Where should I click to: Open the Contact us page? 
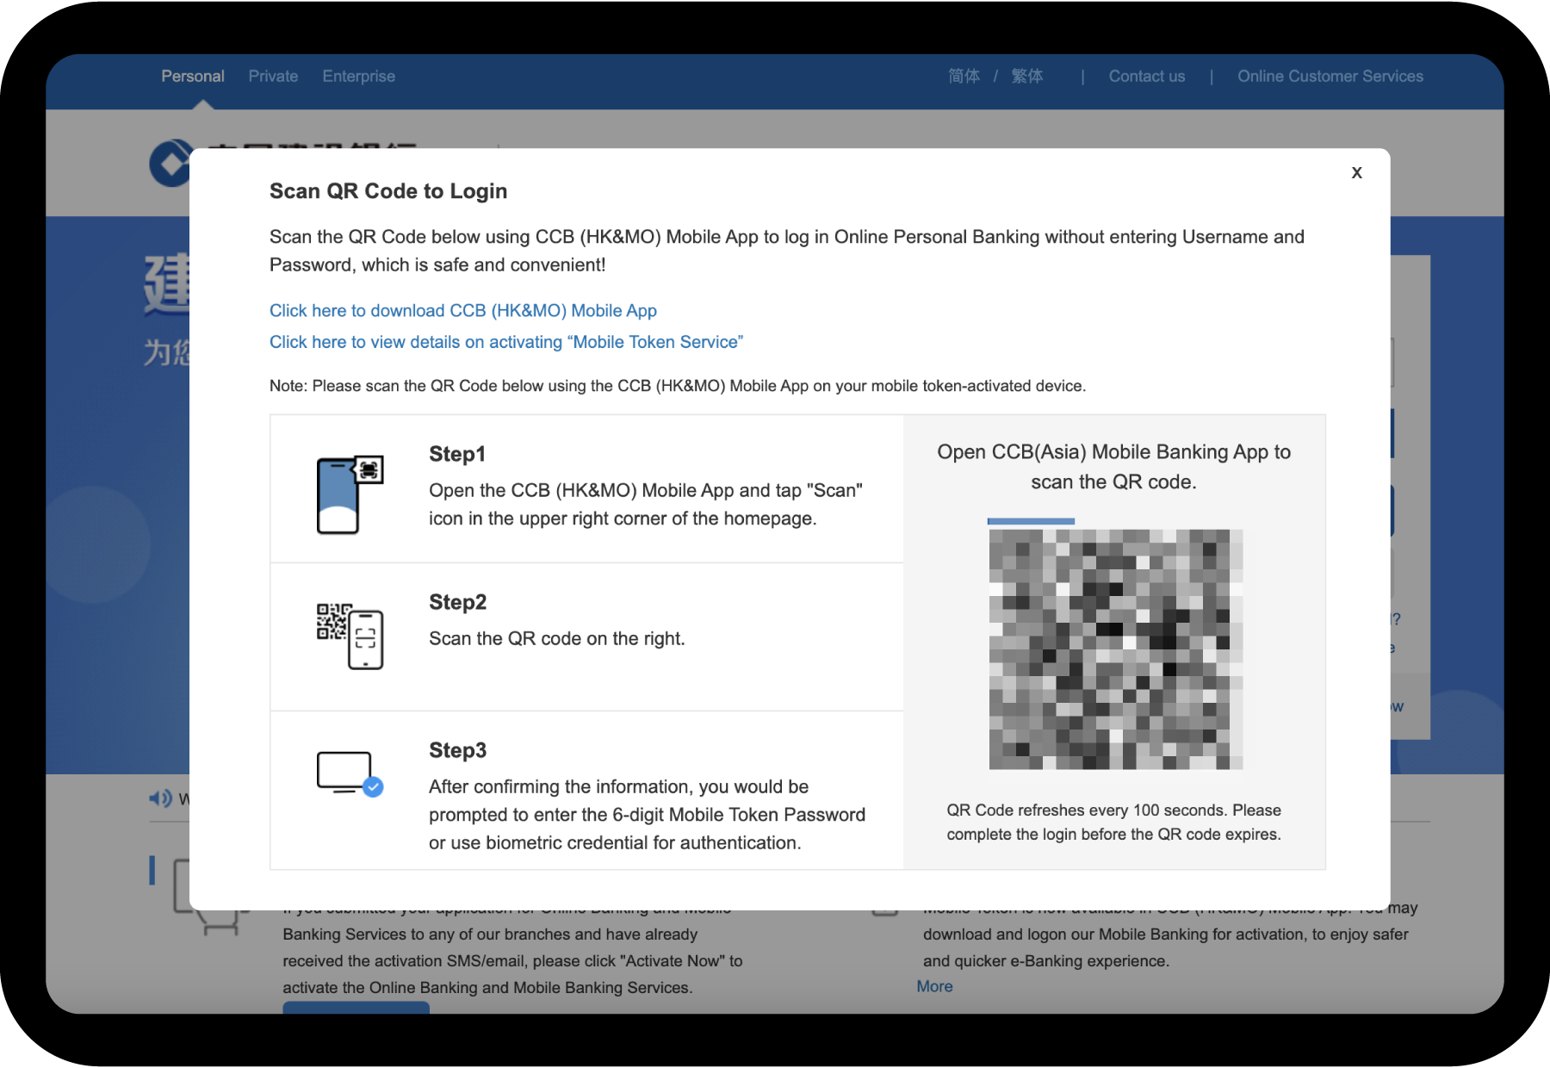tap(1146, 76)
